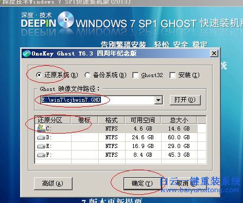Image resolution: width=243 pixels, height=203 pixels.
Task: Select the F: partition row label
Action: click(49, 155)
